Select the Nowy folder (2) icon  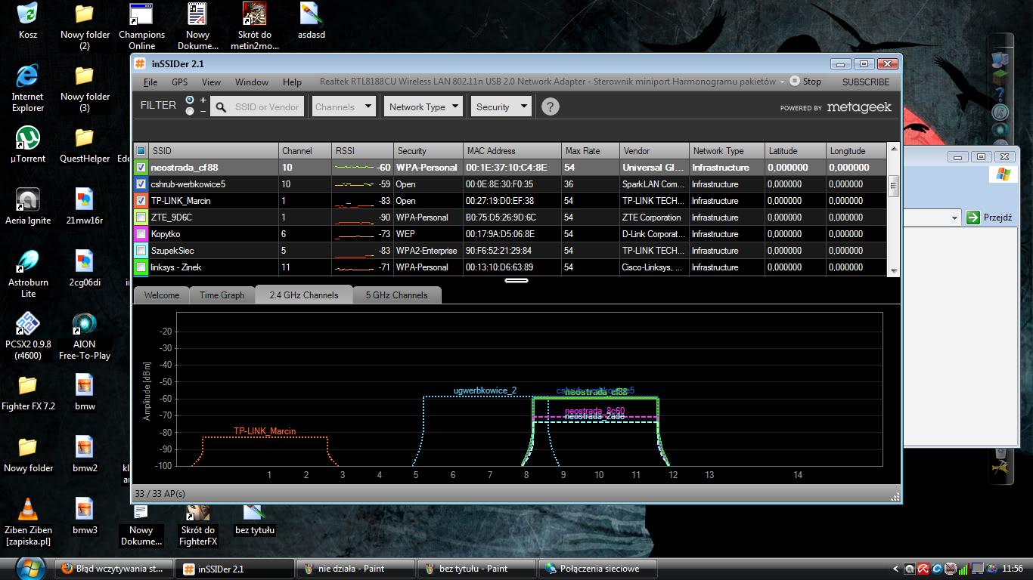tap(85, 26)
